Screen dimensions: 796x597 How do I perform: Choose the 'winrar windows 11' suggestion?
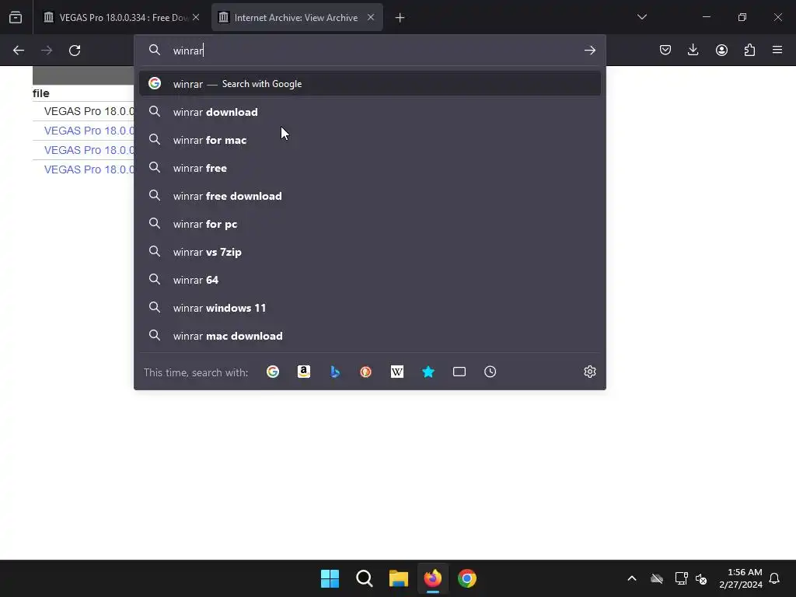(369, 308)
